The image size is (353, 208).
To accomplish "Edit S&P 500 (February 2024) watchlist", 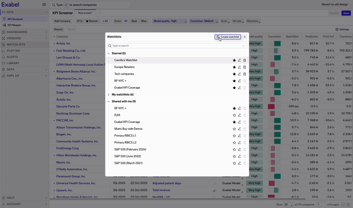I will (x=239, y=149).
